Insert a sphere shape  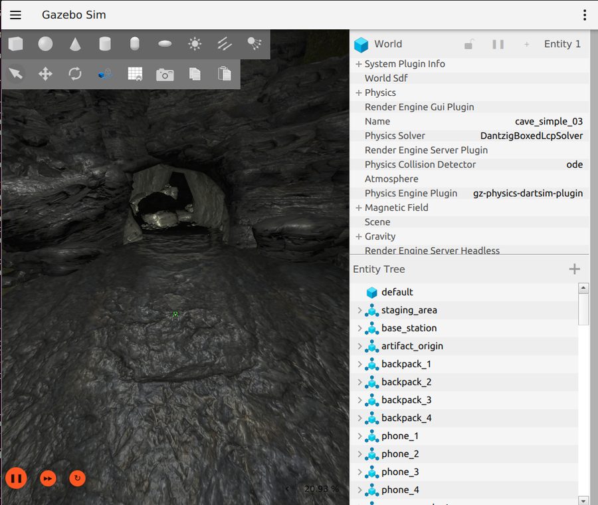click(45, 44)
